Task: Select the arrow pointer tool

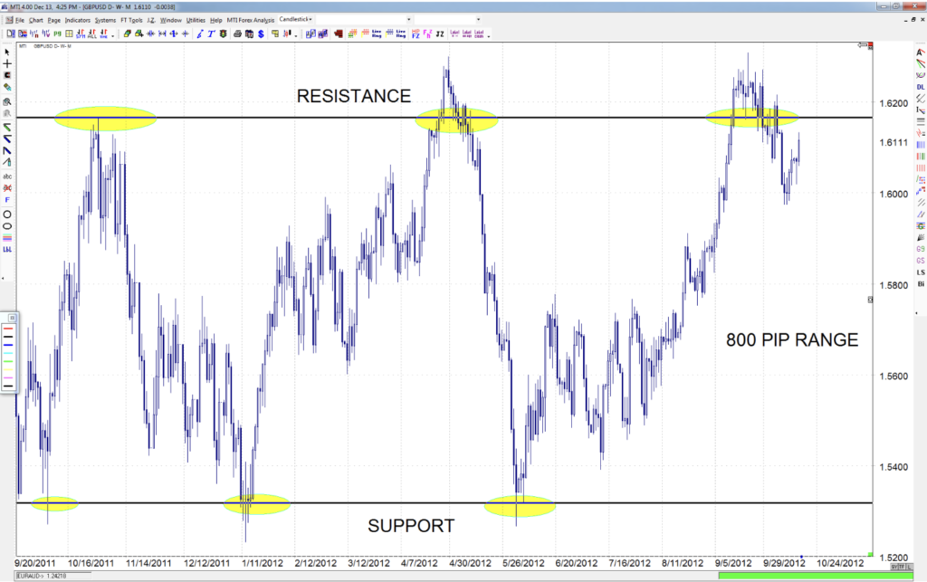Action: 9,53
